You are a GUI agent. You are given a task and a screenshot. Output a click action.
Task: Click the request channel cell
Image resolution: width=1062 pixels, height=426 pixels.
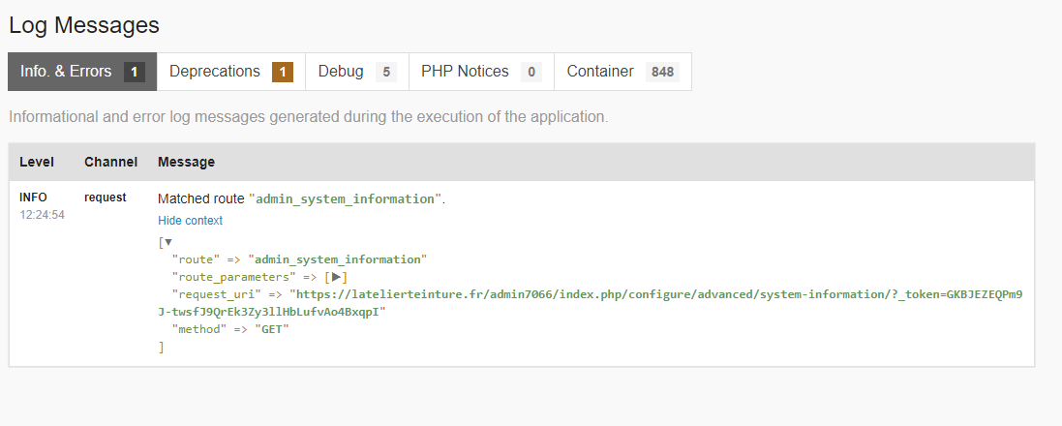105,198
